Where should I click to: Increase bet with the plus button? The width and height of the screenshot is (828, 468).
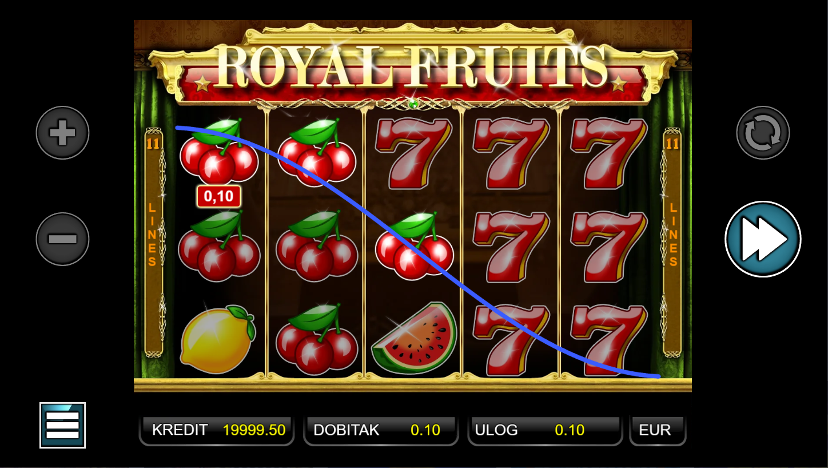click(x=63, y=133)
